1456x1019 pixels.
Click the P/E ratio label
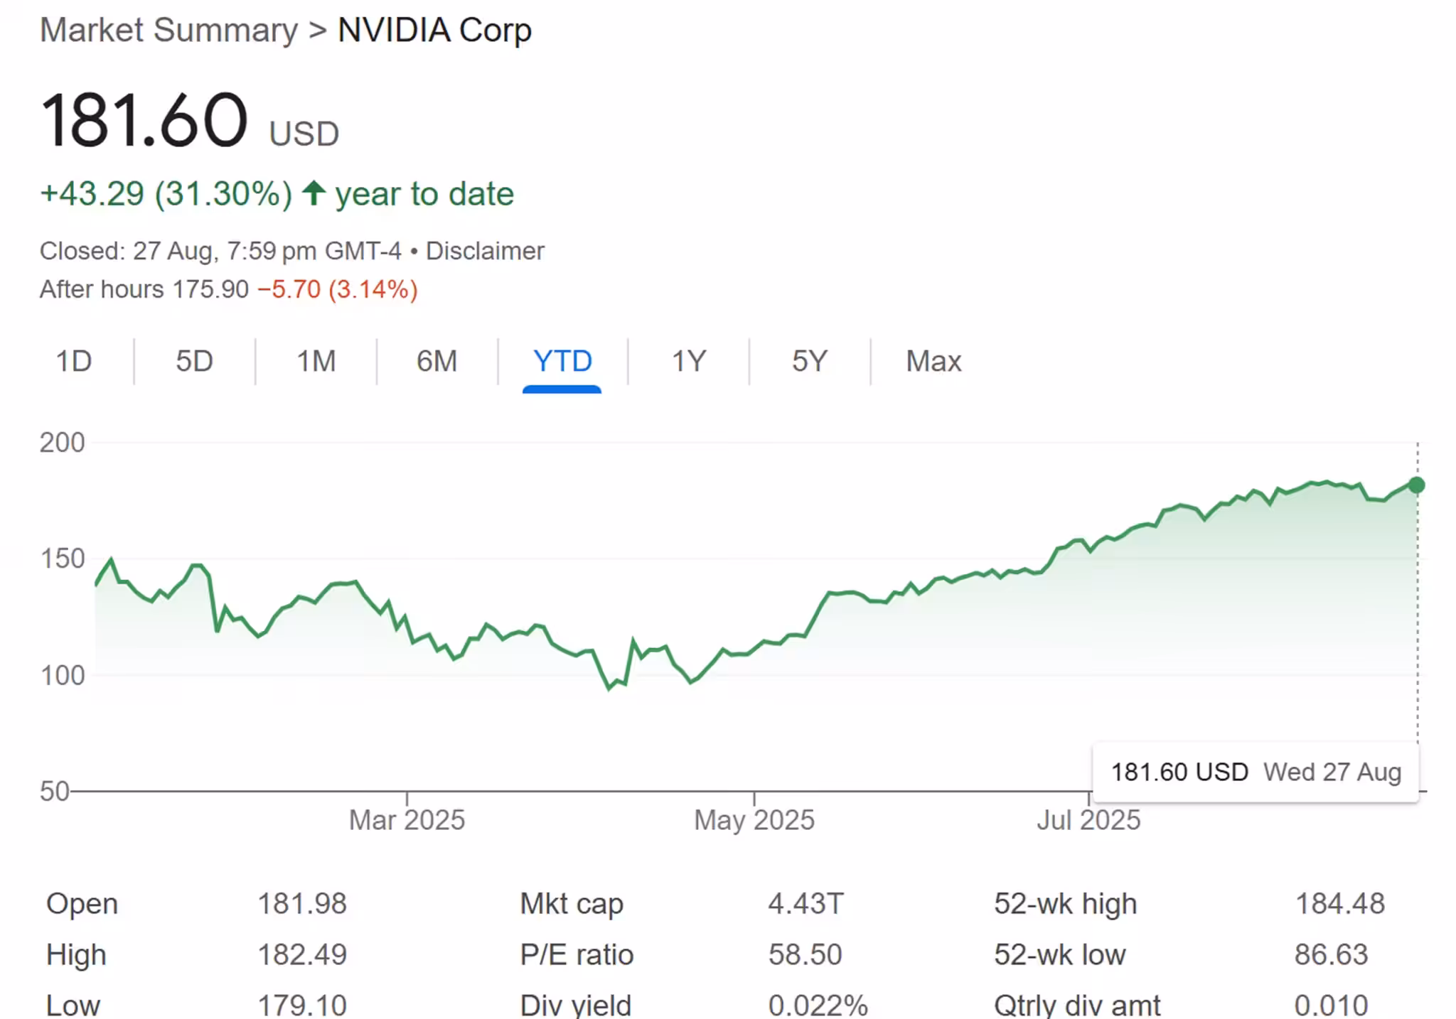pyautogui.click(x=577, y=954)
